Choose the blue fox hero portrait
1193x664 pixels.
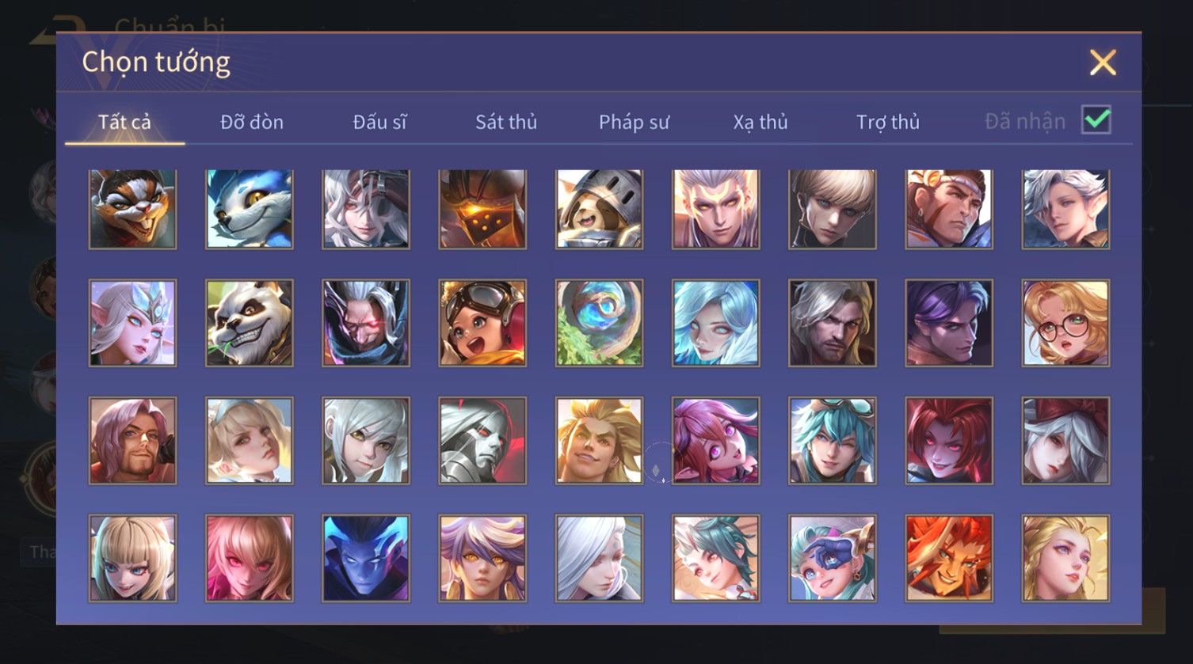click(249, 210)
